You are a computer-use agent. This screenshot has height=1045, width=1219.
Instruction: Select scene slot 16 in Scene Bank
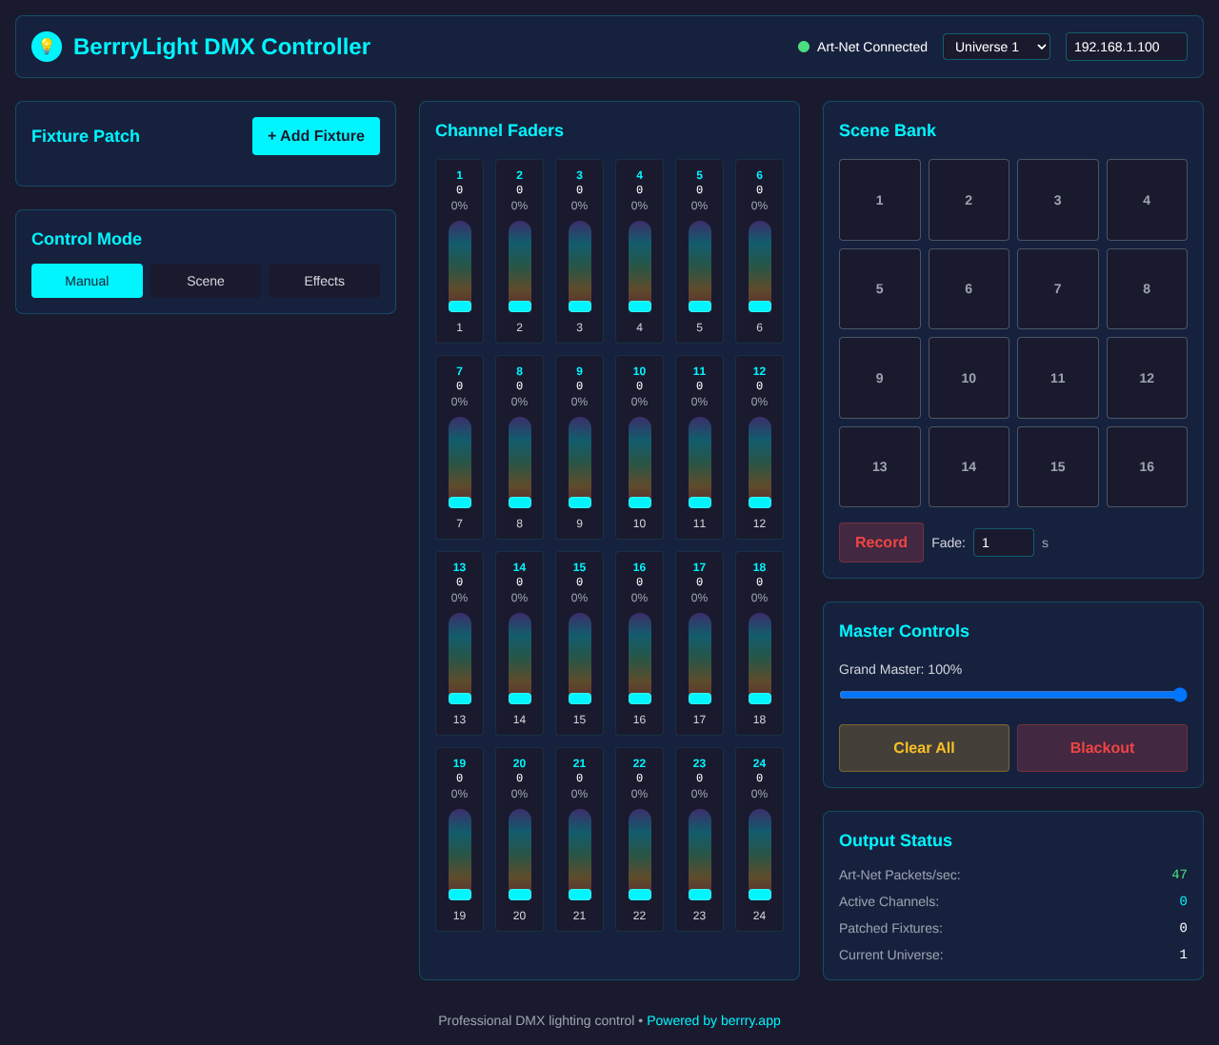(1147, 466)
